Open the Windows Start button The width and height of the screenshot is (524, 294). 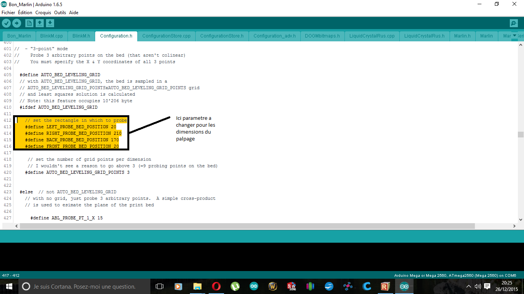coord(9,286)
